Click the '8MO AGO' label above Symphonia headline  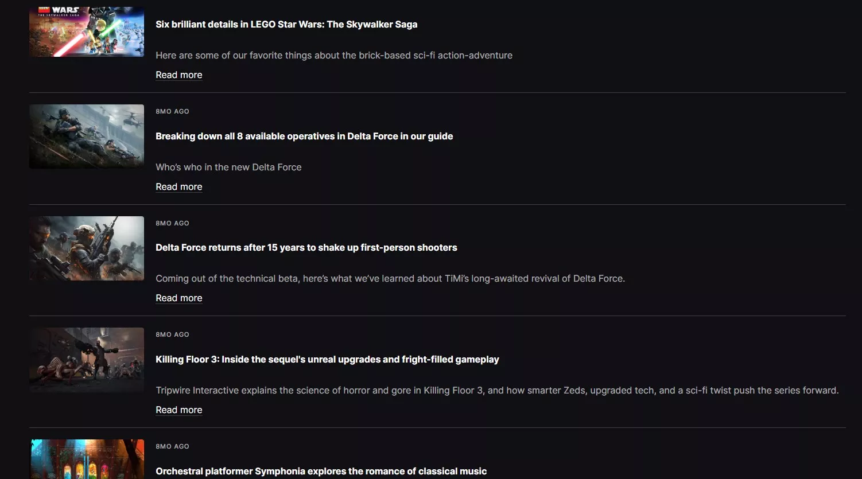172,446
